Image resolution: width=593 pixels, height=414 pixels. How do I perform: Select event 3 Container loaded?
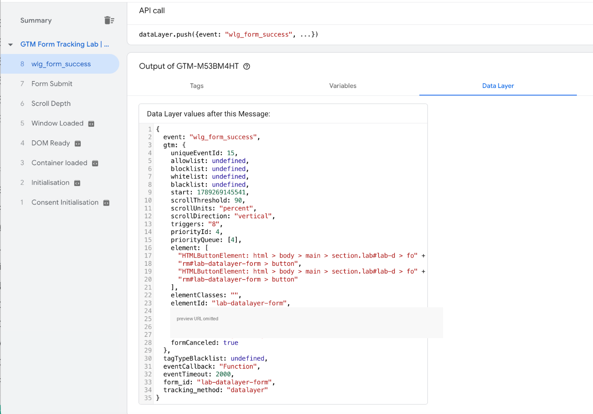point(60,163)
